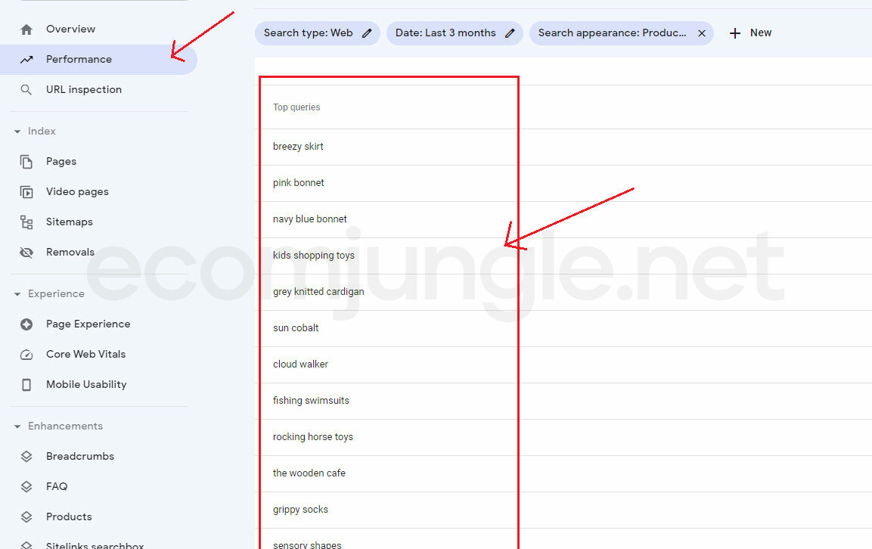
Task: Collapse the Enhancements section
Action: point(17,426)
